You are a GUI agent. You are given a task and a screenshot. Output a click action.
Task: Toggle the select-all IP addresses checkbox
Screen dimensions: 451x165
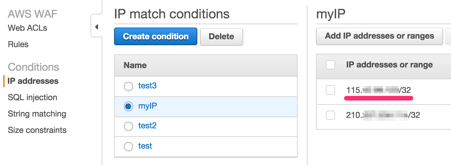(330, 65)
